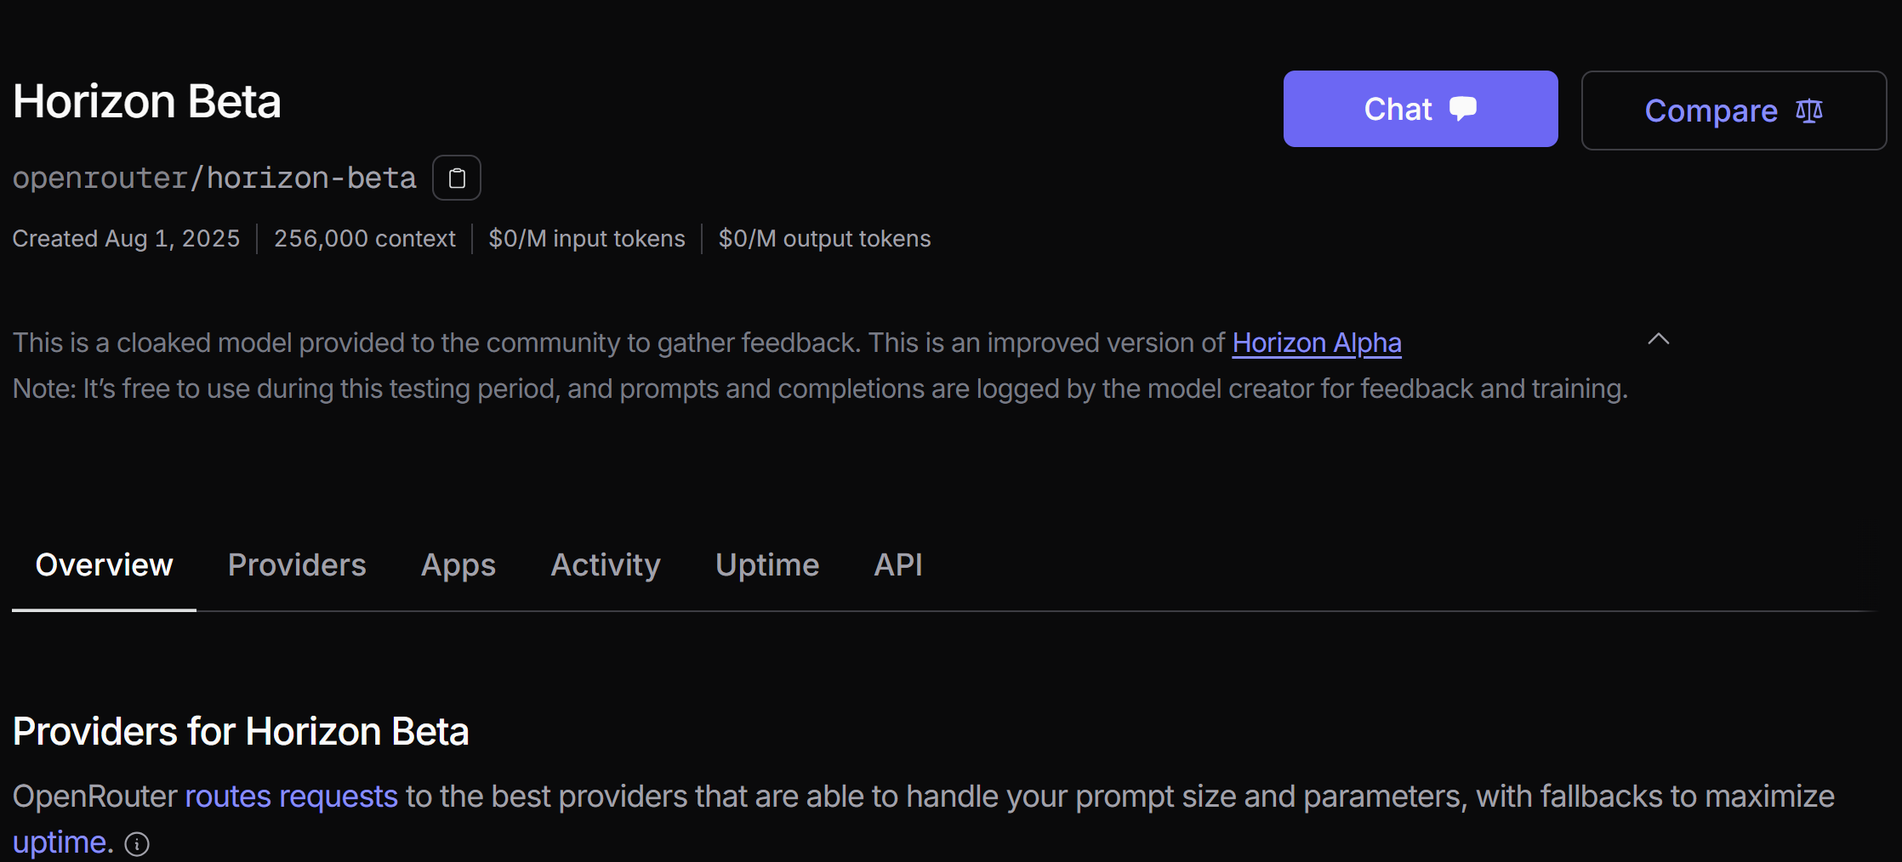Click the scales icon on Compare

[1809, 111]
